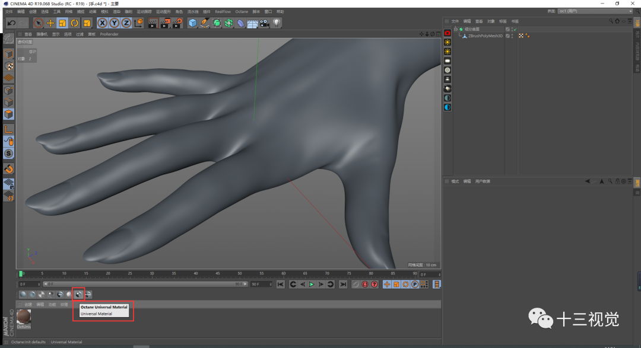Click the home icon in object manager

tap(617, 21)
